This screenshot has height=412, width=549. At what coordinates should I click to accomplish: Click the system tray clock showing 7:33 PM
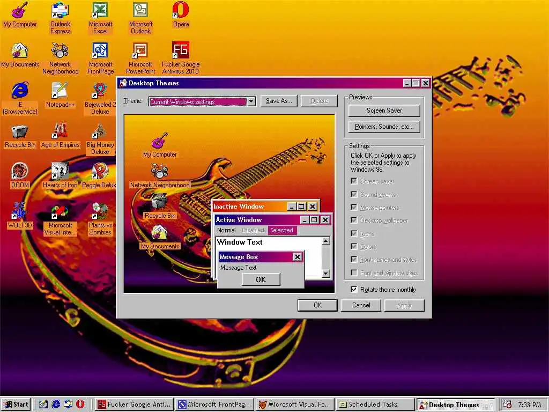529,404
